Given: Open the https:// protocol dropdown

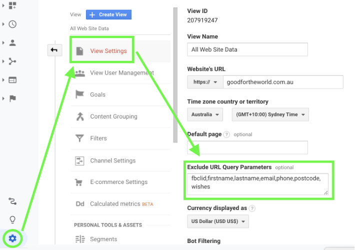Looking at the screenshot, I should [205, 82].
